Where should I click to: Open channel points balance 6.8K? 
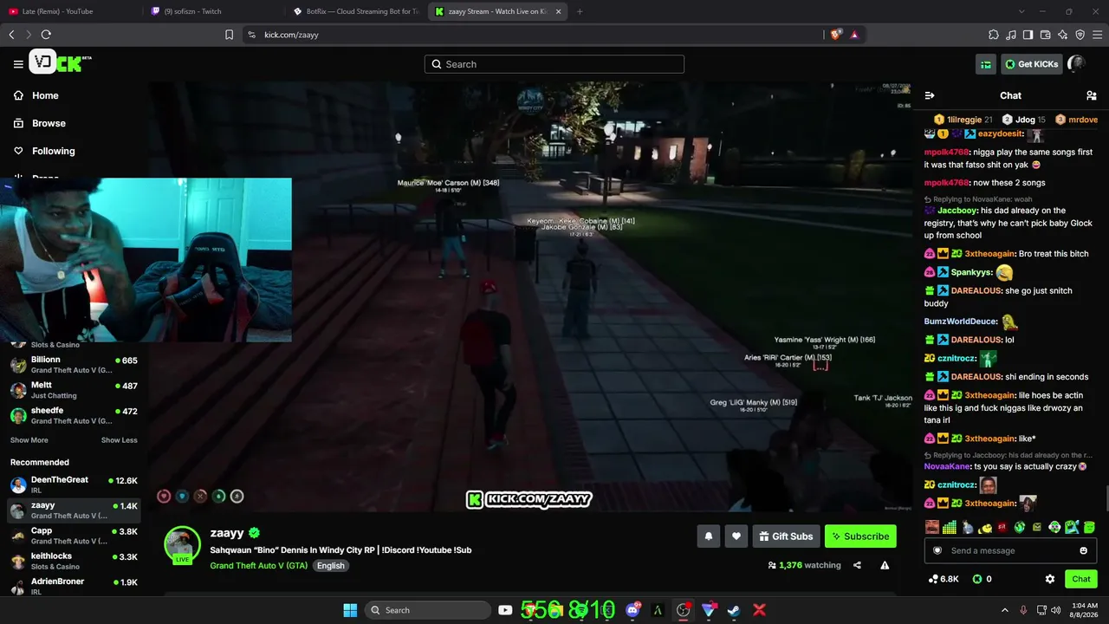pyautogui.click(x=944, y=579)
